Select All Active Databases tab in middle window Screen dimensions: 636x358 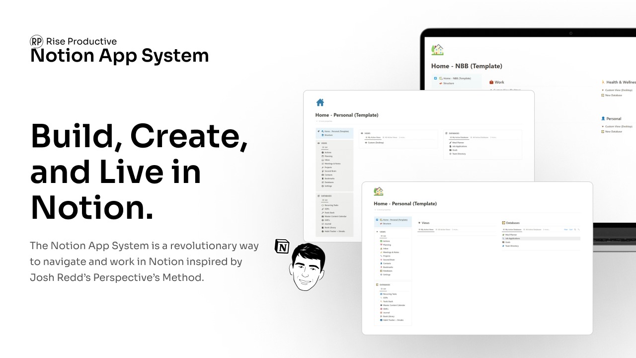coord(479,137)
